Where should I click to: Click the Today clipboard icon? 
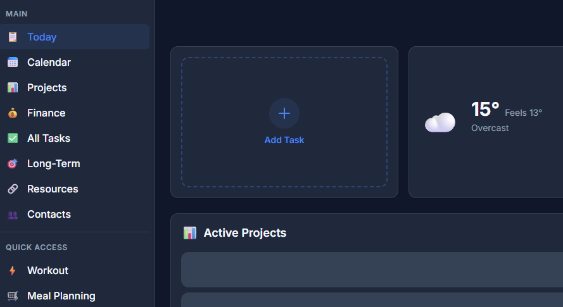point(13,37)
